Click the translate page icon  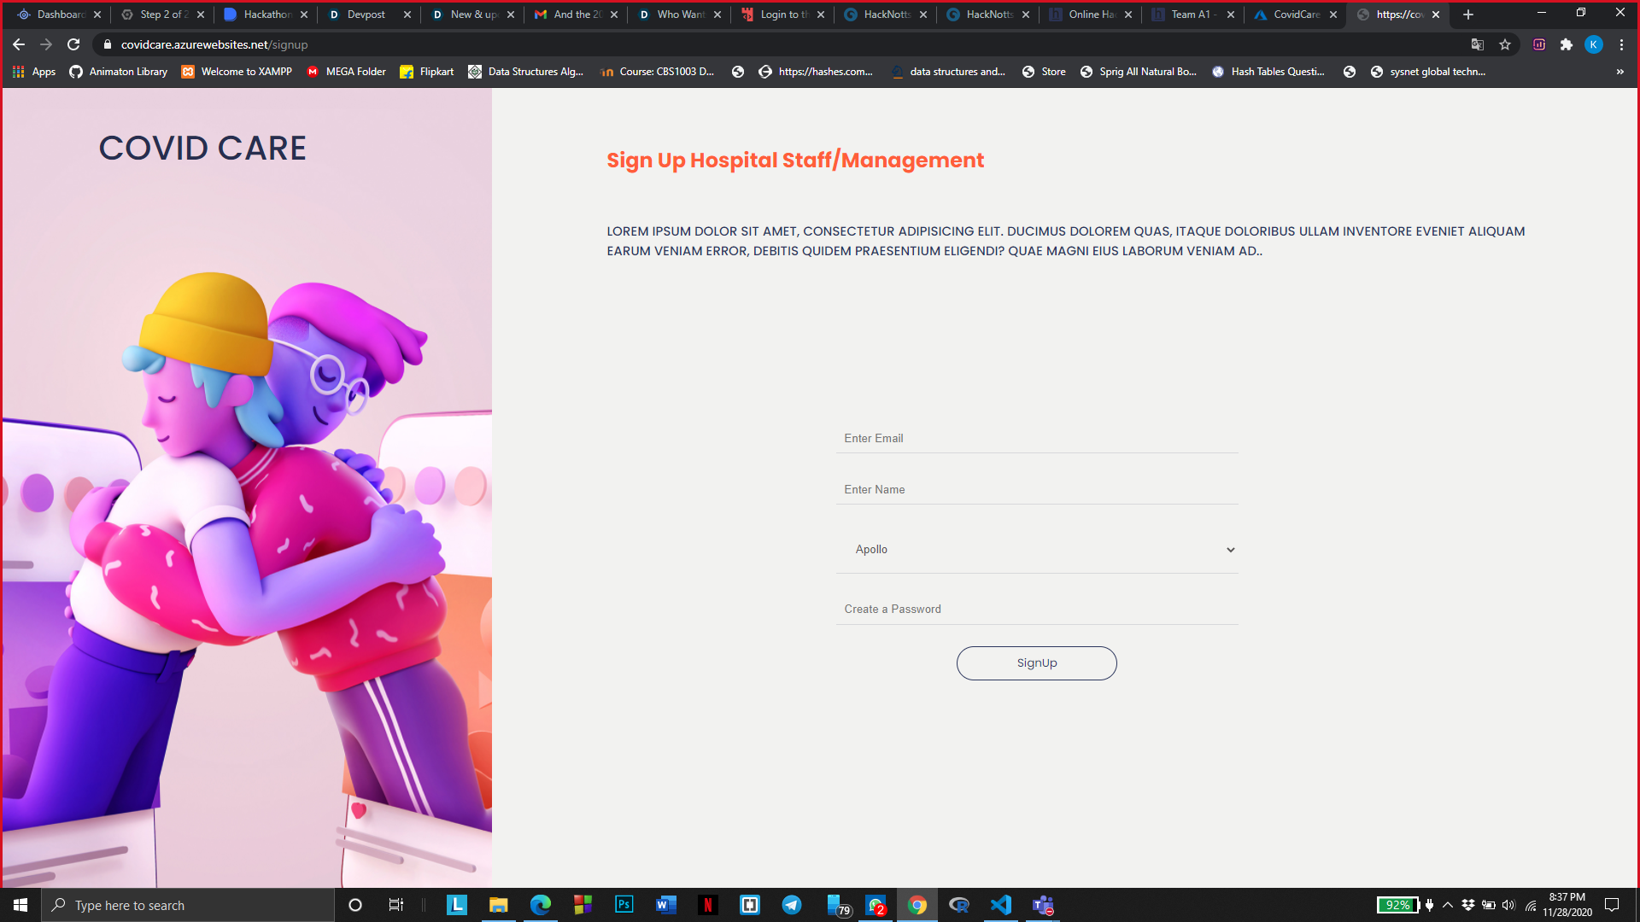point(1478,44)
